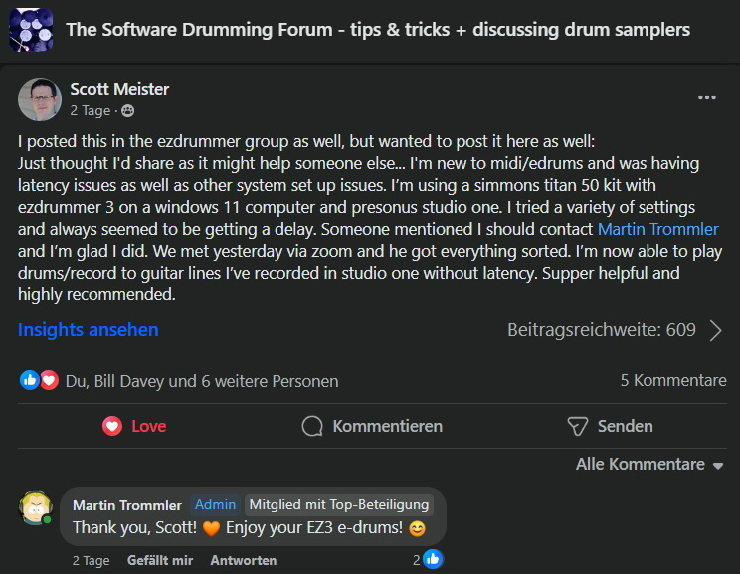The image size is (740, 574).
Task: Click Gefällt mir under Martin's comment
Action: (x=160, y=560)
